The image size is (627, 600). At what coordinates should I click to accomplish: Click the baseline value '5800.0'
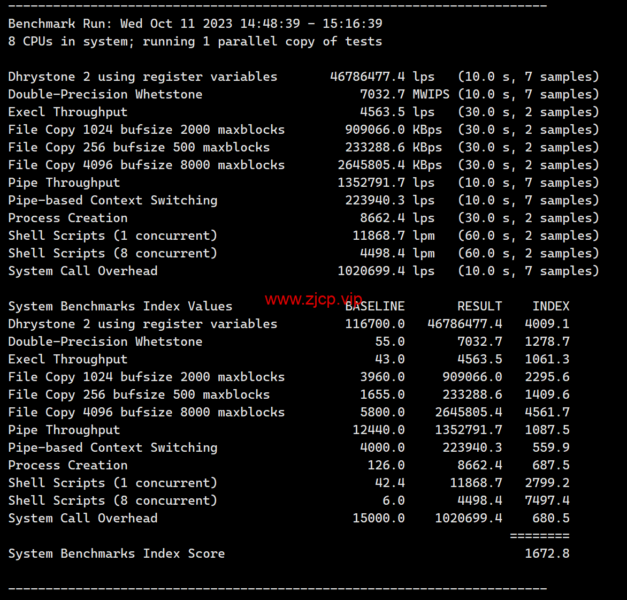point(383,412)
